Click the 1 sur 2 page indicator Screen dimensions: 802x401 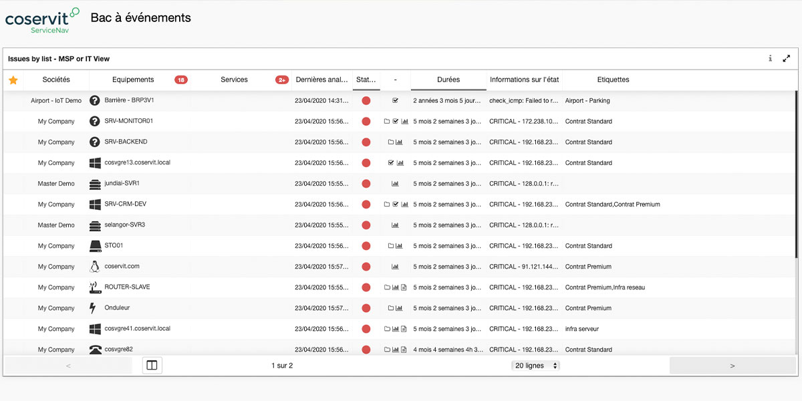tap(282, 366)
